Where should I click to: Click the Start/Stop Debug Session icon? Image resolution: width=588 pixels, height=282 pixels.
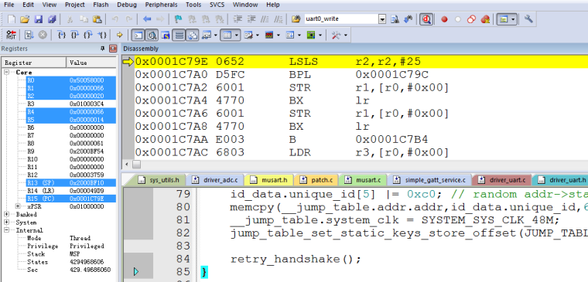click(426, 19)
